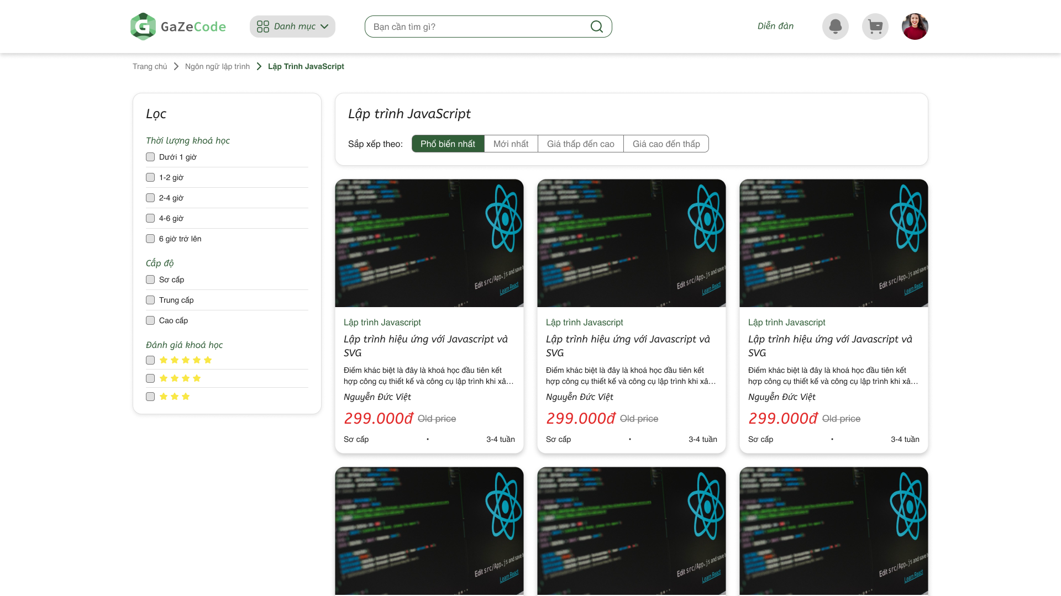Open last course thumbnail in top row
The width and height of the screenshot is (1061, 596).
tap(834, 243)
